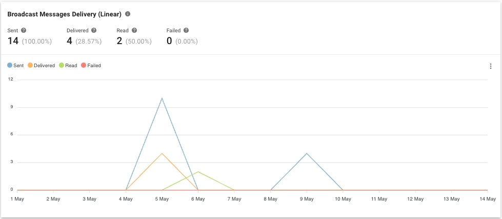Viewport: 502px width, 219px height.
Task: Click the Sent total count of 14
Action: [x=13, y=41]
